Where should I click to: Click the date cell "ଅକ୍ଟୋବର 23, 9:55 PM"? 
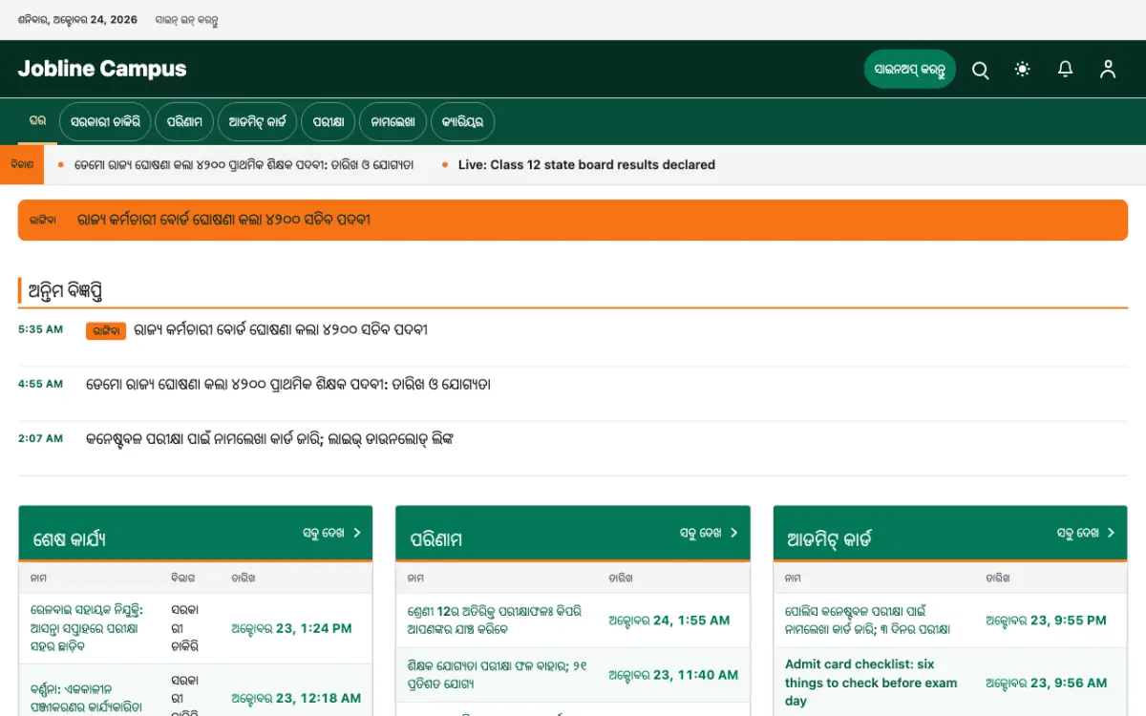coord(1046,621)
